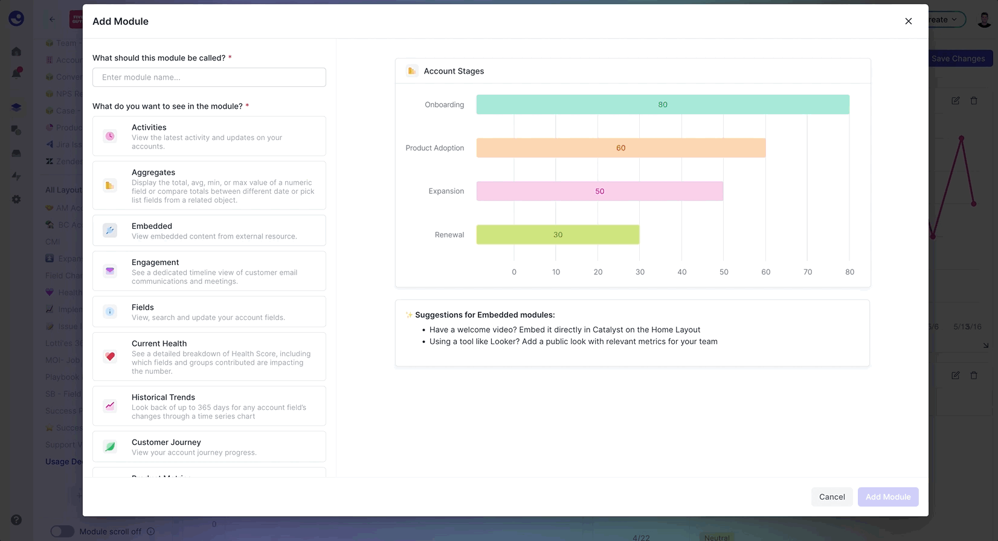Click the 'Suggestions for Embedded modules:' heading

tap(485, 315)
